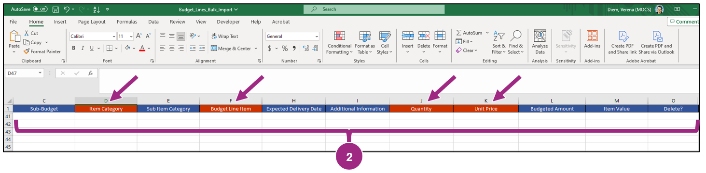706x173 pixels.
Task: Toggle the AutoSave switch
Action: [41, 9]
